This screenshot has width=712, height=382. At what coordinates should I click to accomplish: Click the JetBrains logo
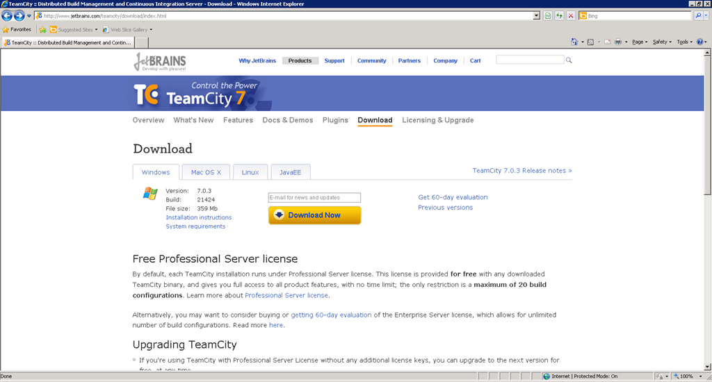160,62
